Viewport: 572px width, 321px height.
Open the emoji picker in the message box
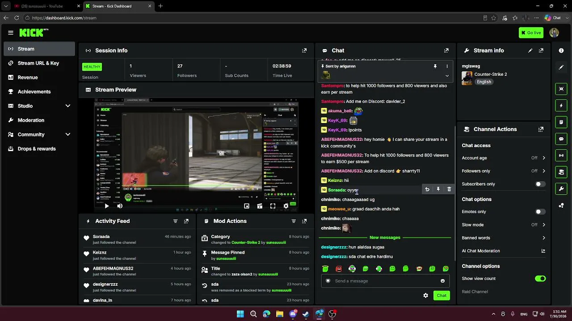click(x=443, y=281)
